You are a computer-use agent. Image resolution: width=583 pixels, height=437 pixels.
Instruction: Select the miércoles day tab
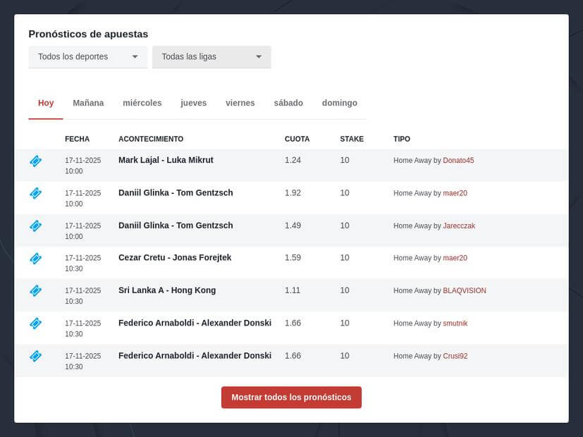click(x=142, y=102)
